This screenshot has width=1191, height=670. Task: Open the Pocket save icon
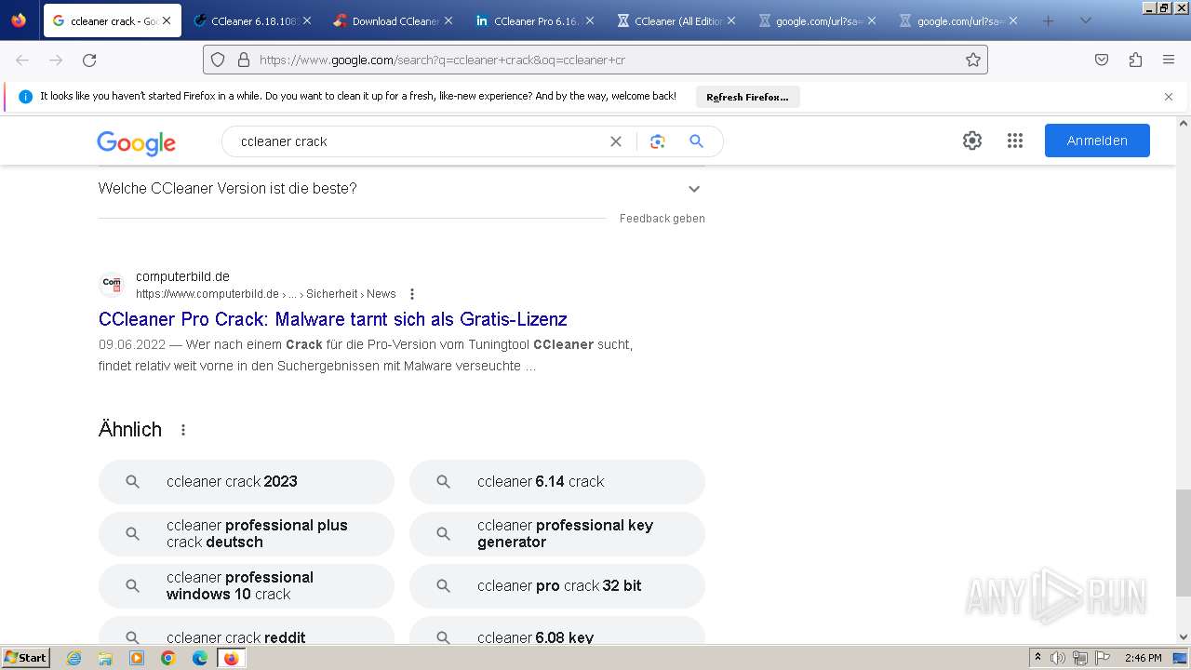point(1102,60)
